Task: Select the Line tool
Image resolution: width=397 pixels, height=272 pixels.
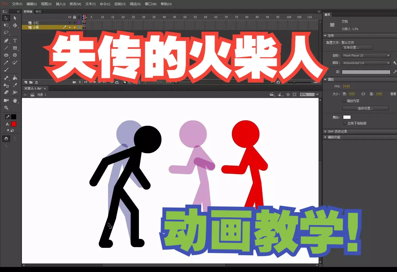Action: point(6,48)
